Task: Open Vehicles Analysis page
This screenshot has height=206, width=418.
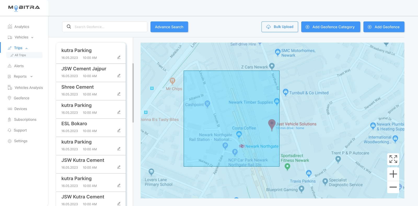Action: tap(25, 88)
